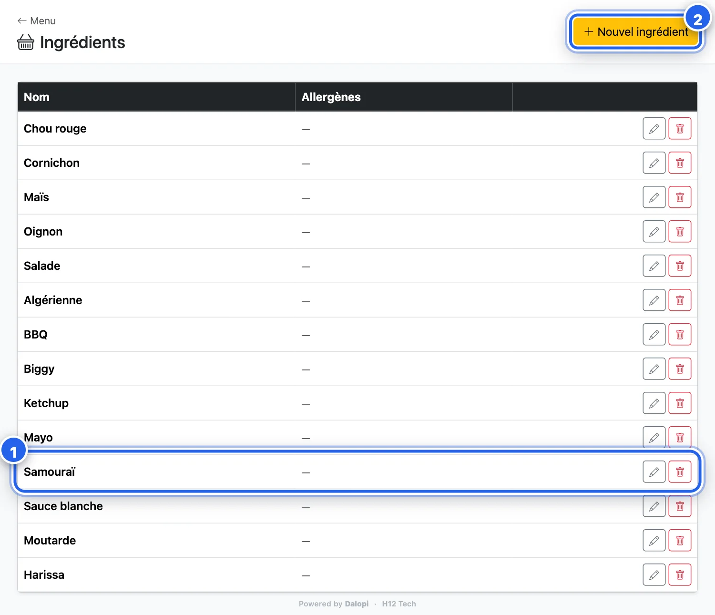Delete the Harissa ingredient
Viewport: 715px width, 615px height.
tap(680, 575)
